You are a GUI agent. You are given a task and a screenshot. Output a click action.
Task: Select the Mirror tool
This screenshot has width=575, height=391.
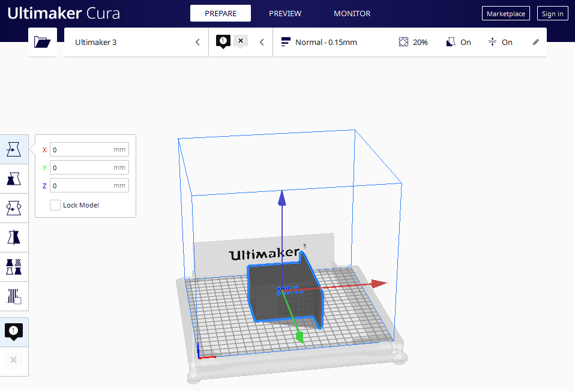point(14,237)
